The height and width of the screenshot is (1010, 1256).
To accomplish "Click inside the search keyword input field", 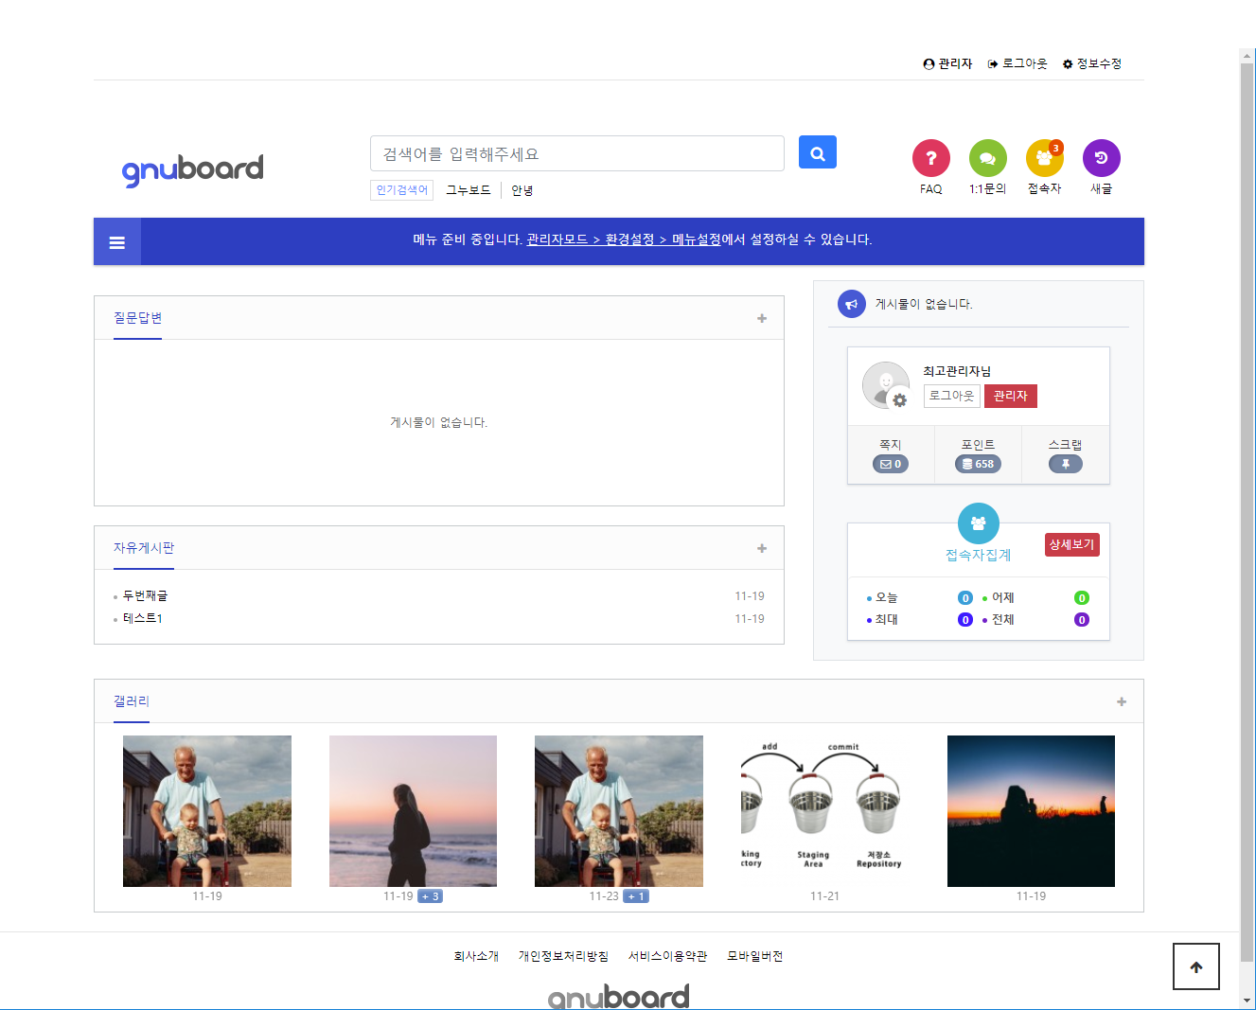I will (x=576, y=153).
